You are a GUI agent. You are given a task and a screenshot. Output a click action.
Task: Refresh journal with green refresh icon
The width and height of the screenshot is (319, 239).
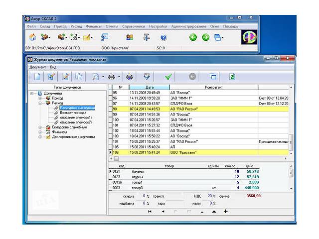tap(232, 77)
